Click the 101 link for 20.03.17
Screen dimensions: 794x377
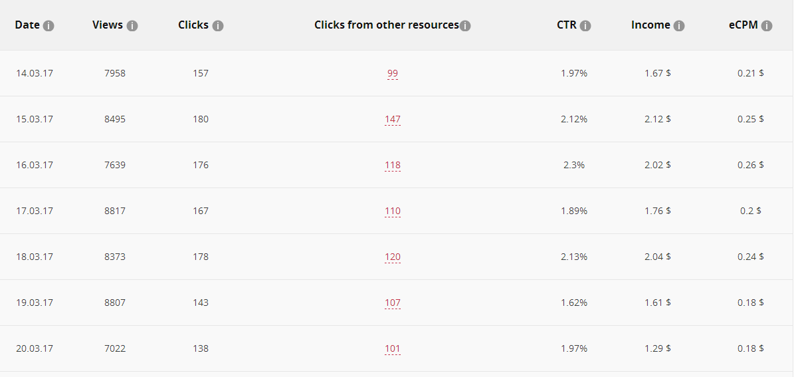point(393,348)
